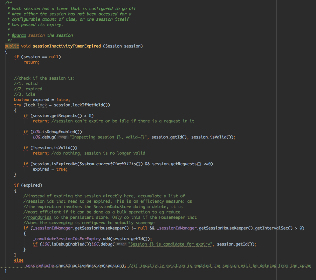Click the try keyword
This screenshot has height=280, width=316.
click(17, 105)
